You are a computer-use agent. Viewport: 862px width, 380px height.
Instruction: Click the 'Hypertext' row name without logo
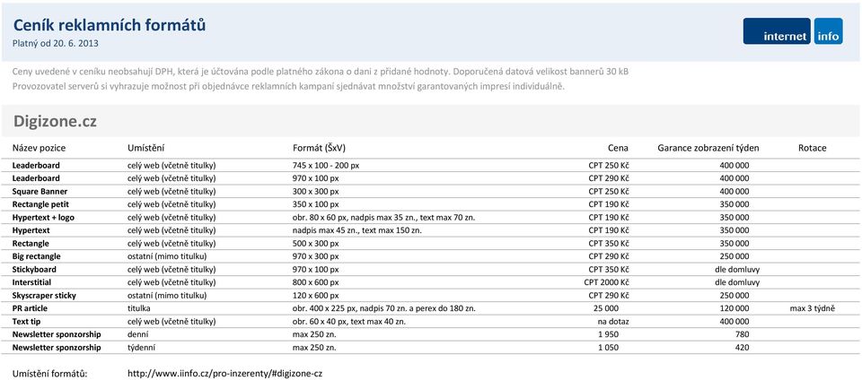[x=31, y=230]
